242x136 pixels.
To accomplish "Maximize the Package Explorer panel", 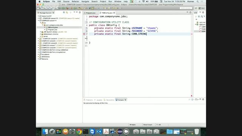I will coord(80,12).
